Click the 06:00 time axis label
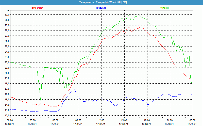Screen dimensions: 203x127 [56, 120]
